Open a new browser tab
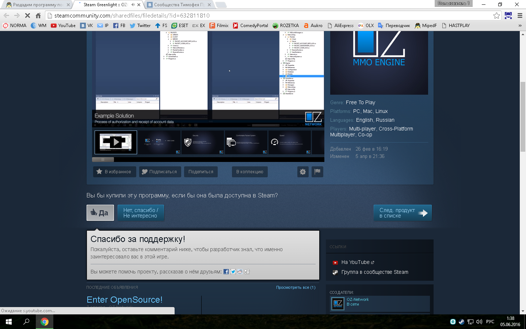526x329 pixels. point(221,5)
